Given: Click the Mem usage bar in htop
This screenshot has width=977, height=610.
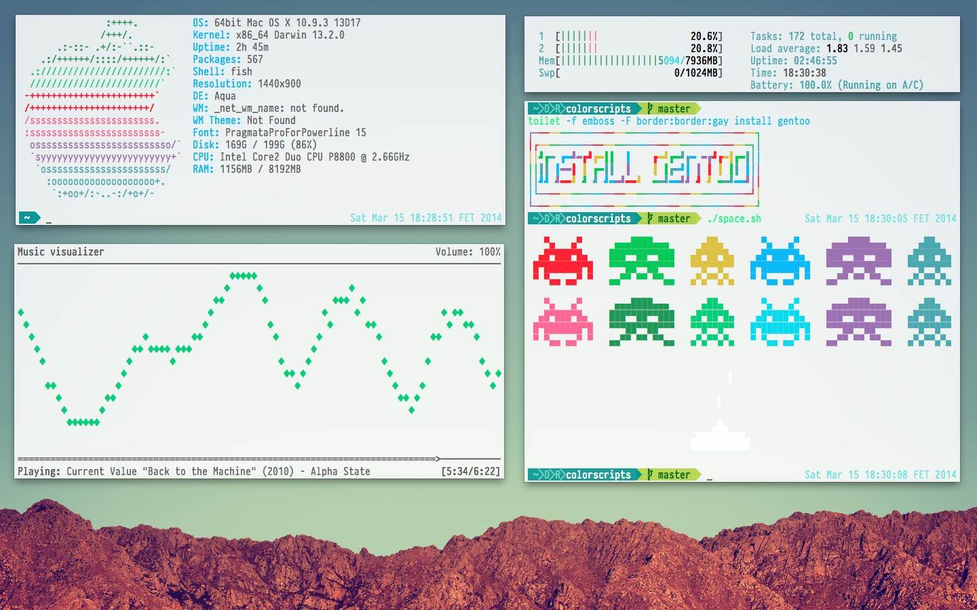Looking at the screenshot, I should (x=638, y=60).
